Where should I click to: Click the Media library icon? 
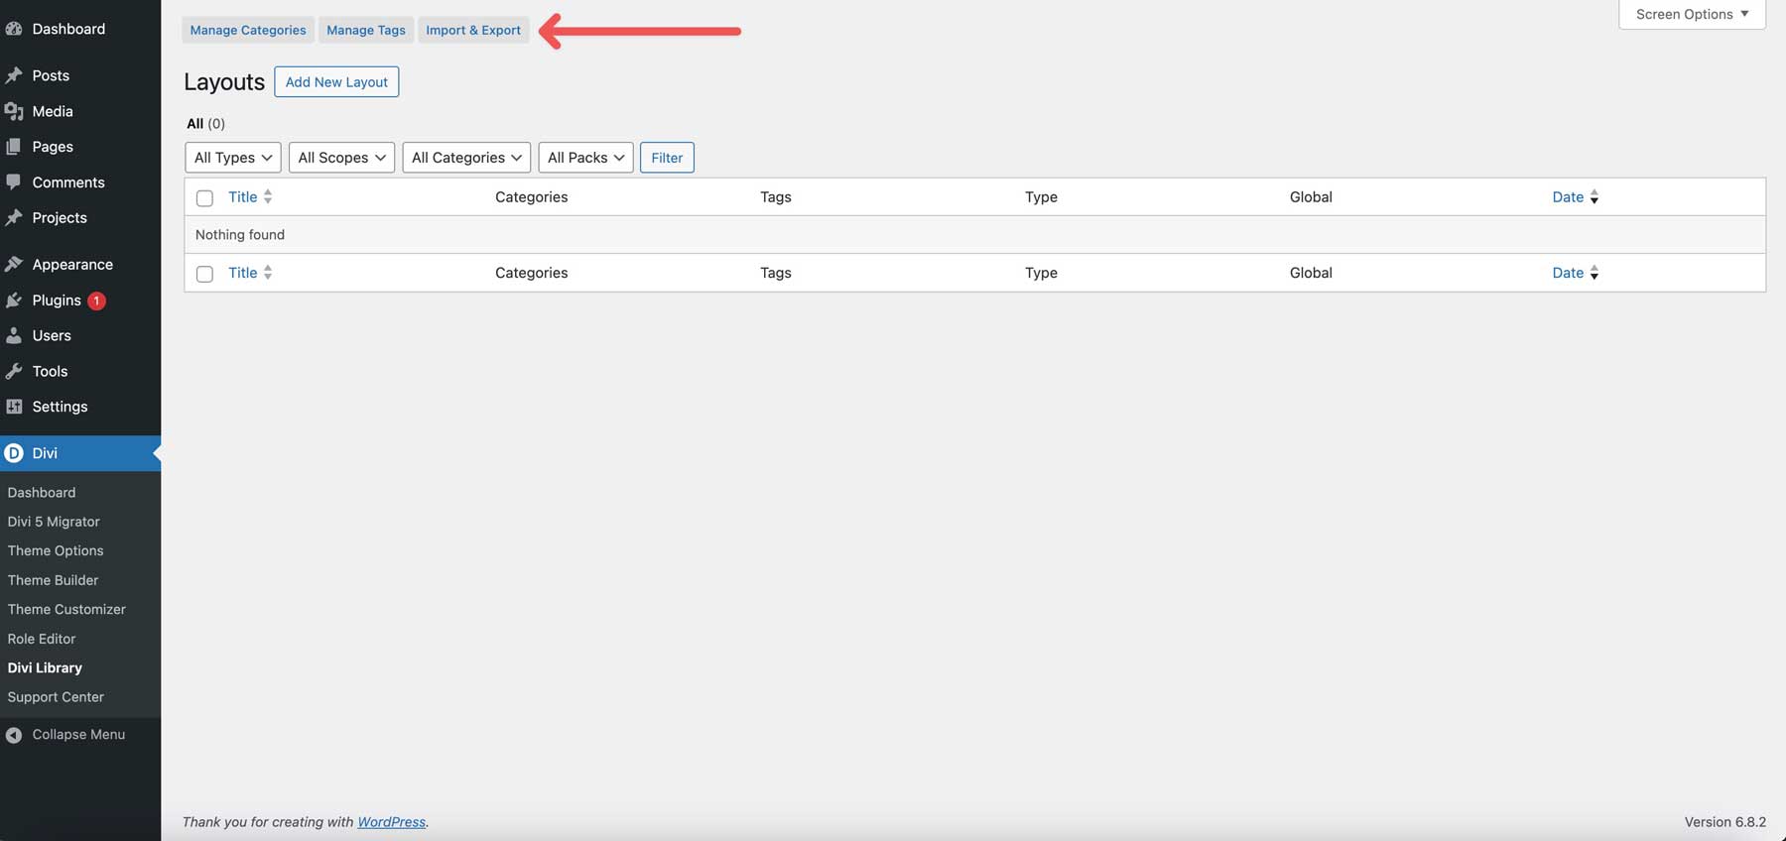tap(14, 111)
